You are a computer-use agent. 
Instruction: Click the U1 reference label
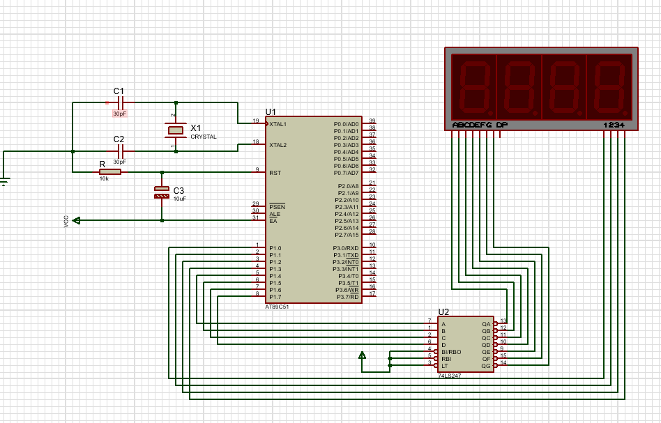[x=271, y=112]
